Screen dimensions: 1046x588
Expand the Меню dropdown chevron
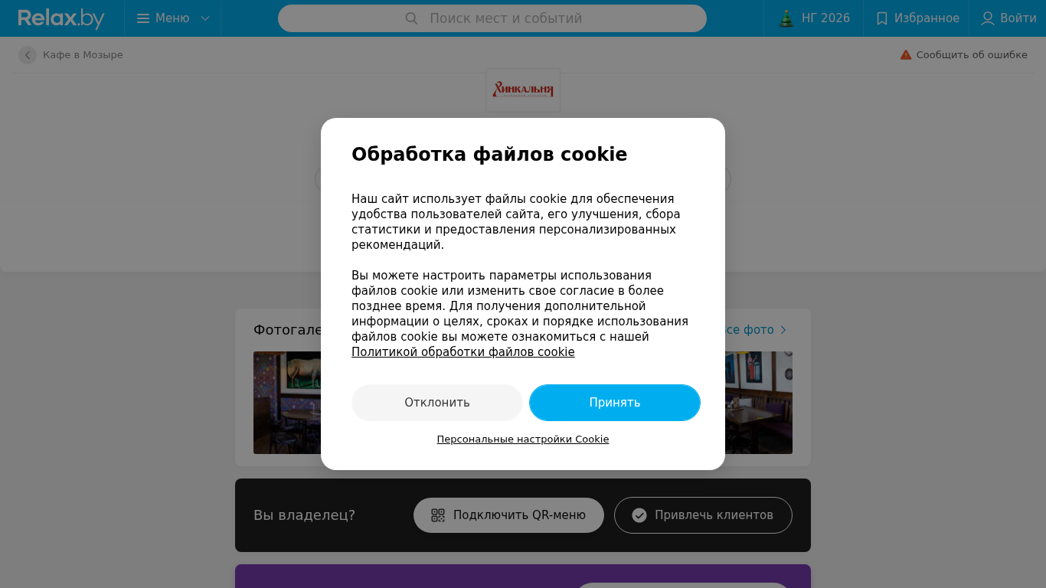click(x=205, y=18)
